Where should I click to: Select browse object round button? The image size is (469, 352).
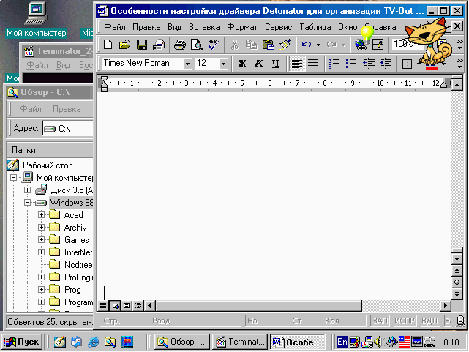(x=457, y=282)
